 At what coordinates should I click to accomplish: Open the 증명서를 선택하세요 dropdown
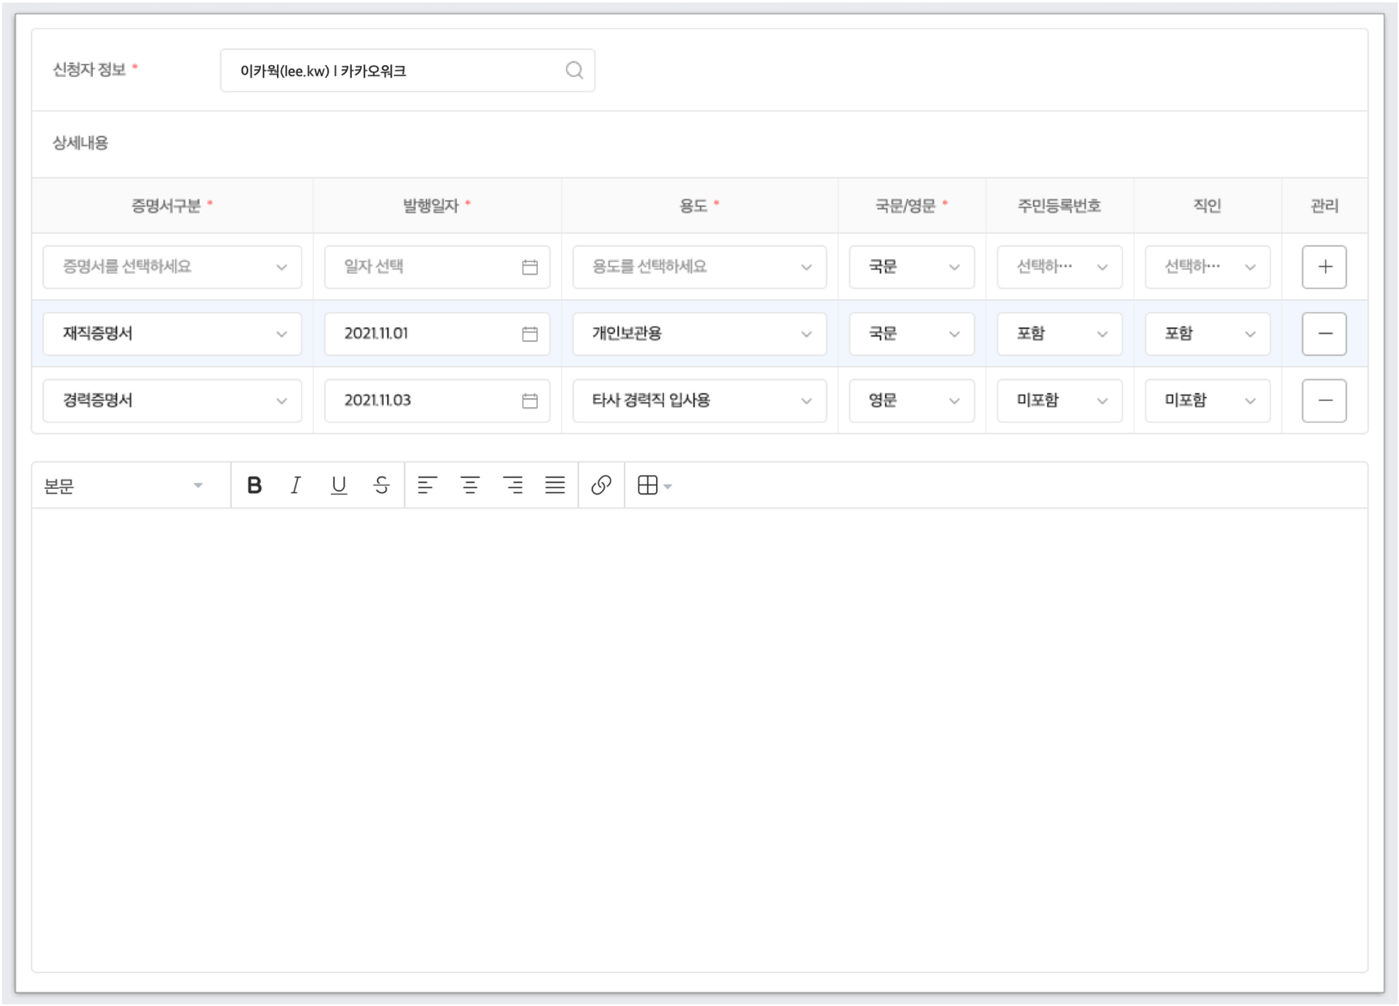click(x=172, y=267)
